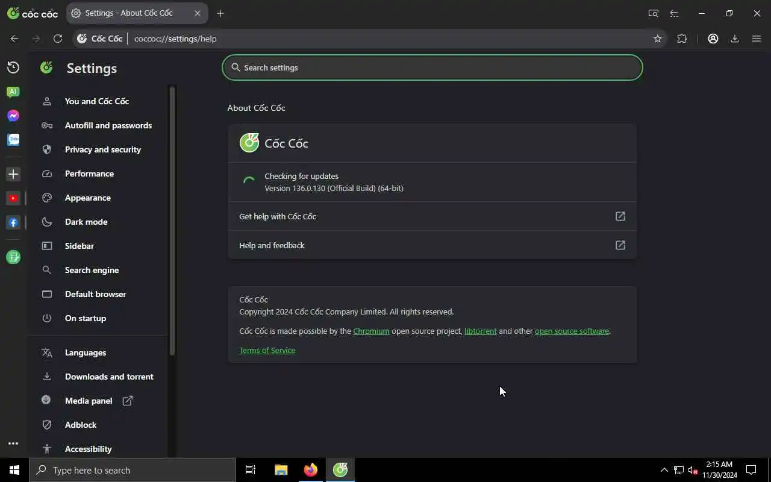
Task: Open the Extensions puzzle icon
Action: pos(682,39)
